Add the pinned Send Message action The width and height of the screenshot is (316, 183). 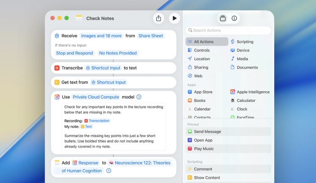tap(207, 132)
